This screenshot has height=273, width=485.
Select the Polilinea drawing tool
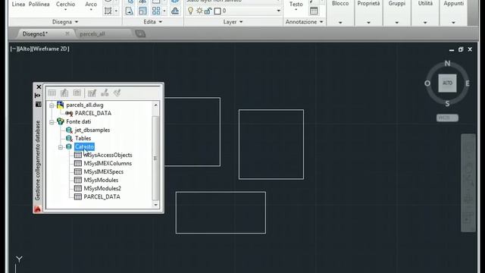point(39,4)
